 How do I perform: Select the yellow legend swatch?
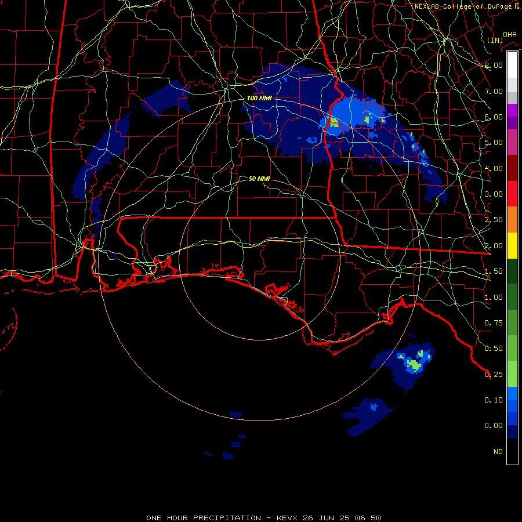(x=512, y=246)
